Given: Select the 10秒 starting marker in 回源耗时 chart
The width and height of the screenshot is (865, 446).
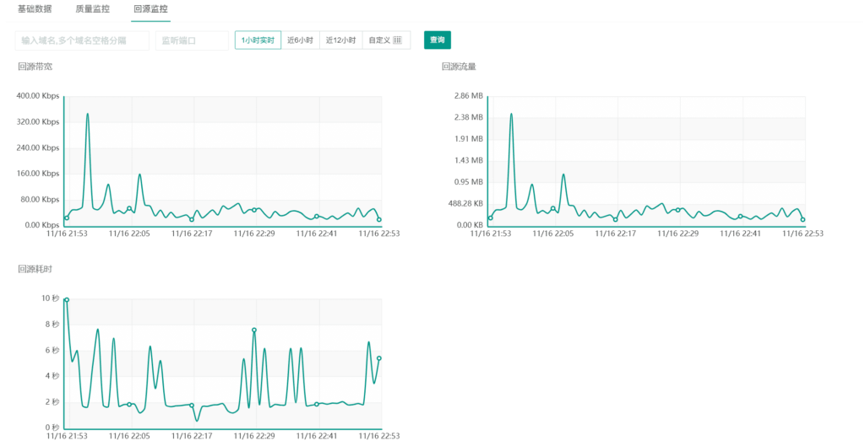Looking at the screenshot, I should [x=67, y=299].
